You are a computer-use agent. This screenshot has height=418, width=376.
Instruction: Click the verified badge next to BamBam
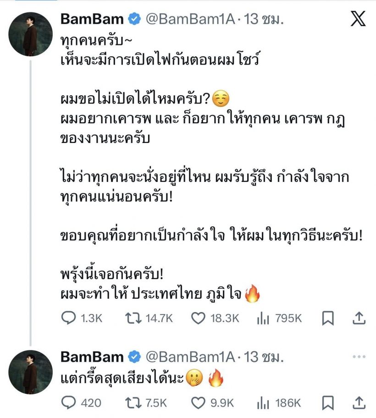tap(133, 19)
